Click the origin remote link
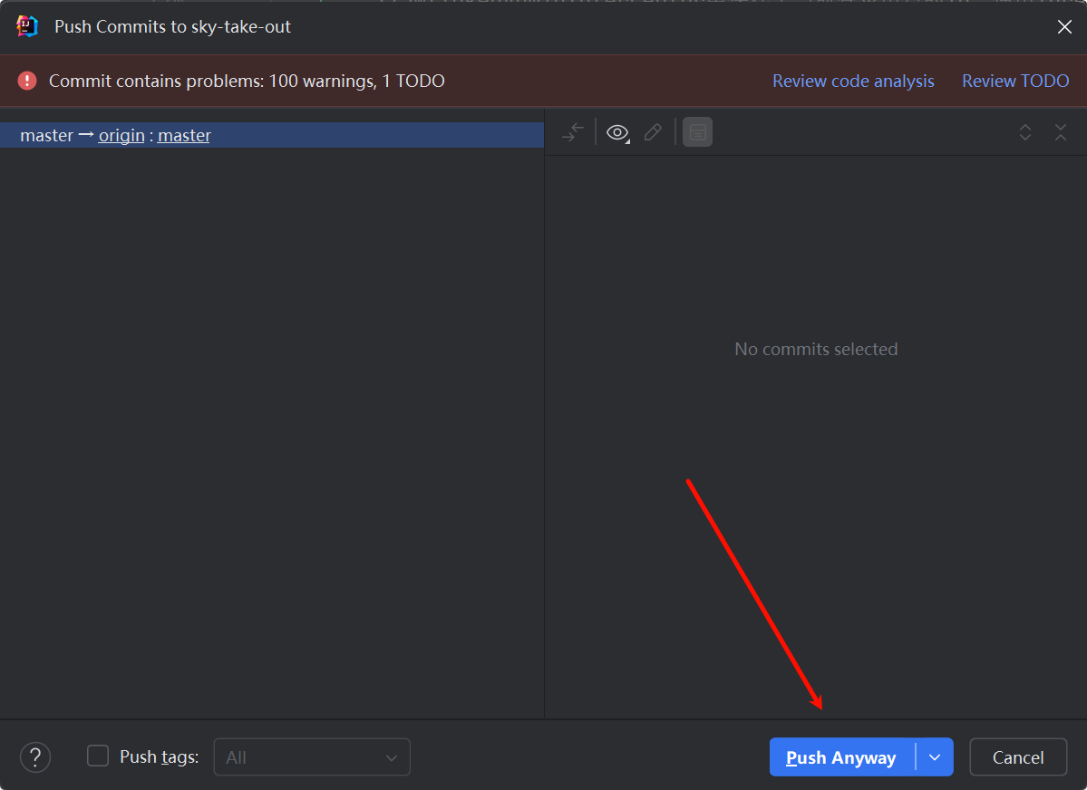Image resolution: width=1087 pixels, height=790 pixels. [x=121, y=135]
